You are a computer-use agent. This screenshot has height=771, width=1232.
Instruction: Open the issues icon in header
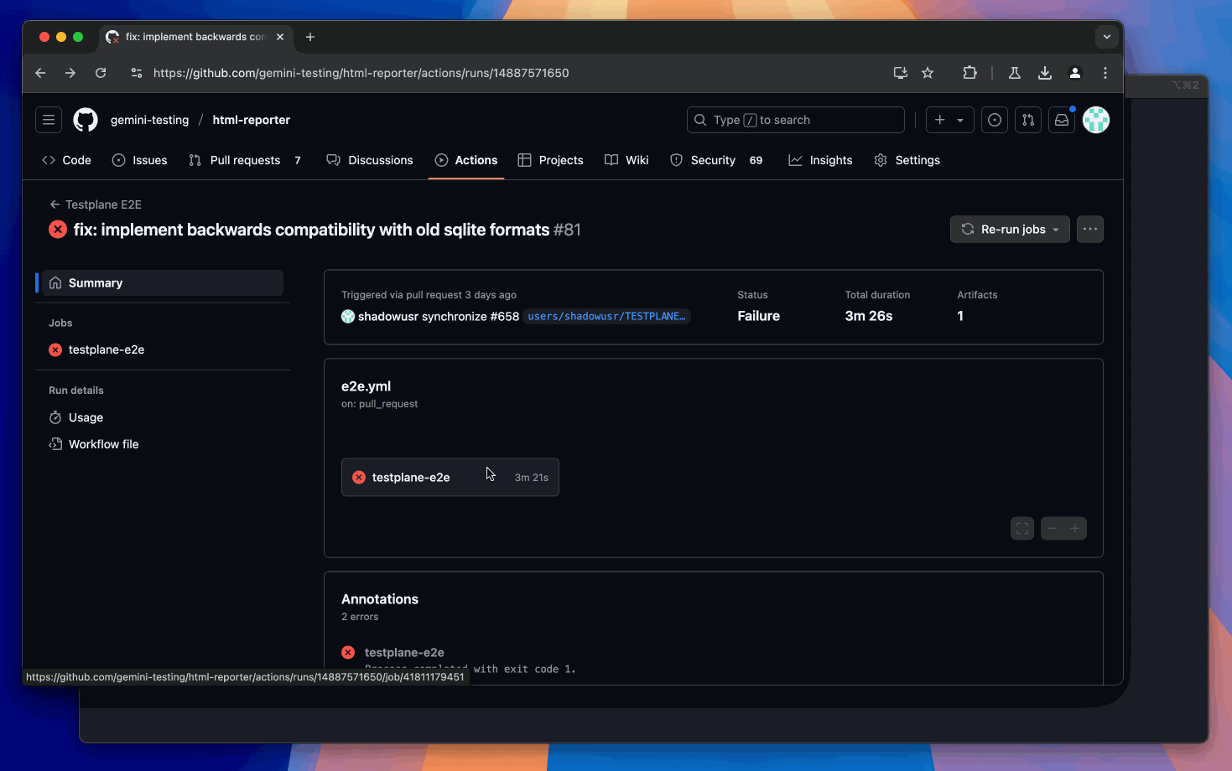[x=994, y=120]
